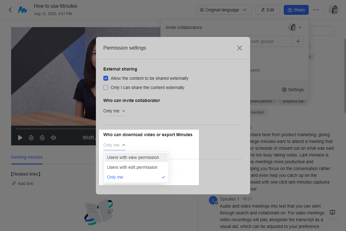This screenshot has width=346, height=231.
Task: Skip forward 15 seconds
Action: point(42,138)
